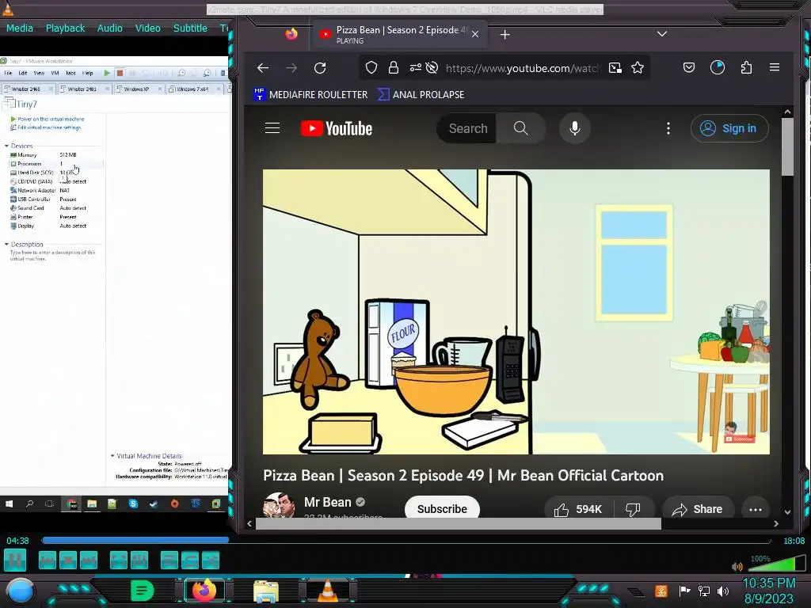This screenshot has height=608, width=811.
Task: Click the YouTube logo
Action: click(x=337, y=128)
